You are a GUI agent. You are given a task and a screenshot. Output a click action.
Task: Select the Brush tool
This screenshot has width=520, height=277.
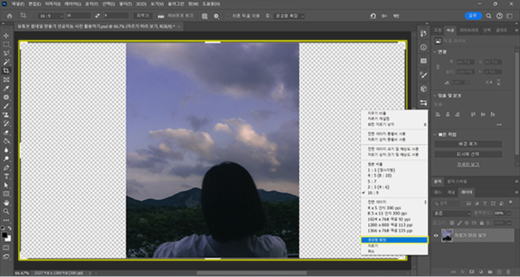point(6,107)
